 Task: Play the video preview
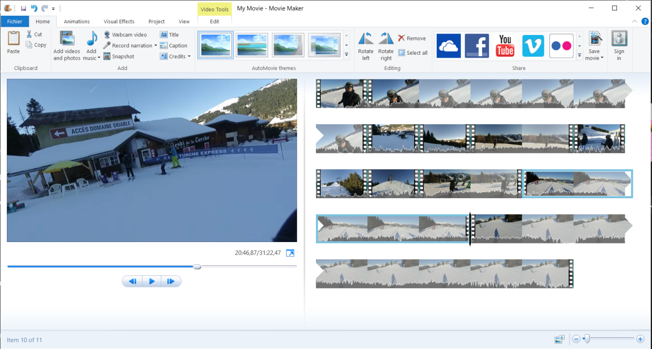click(152, 281)
